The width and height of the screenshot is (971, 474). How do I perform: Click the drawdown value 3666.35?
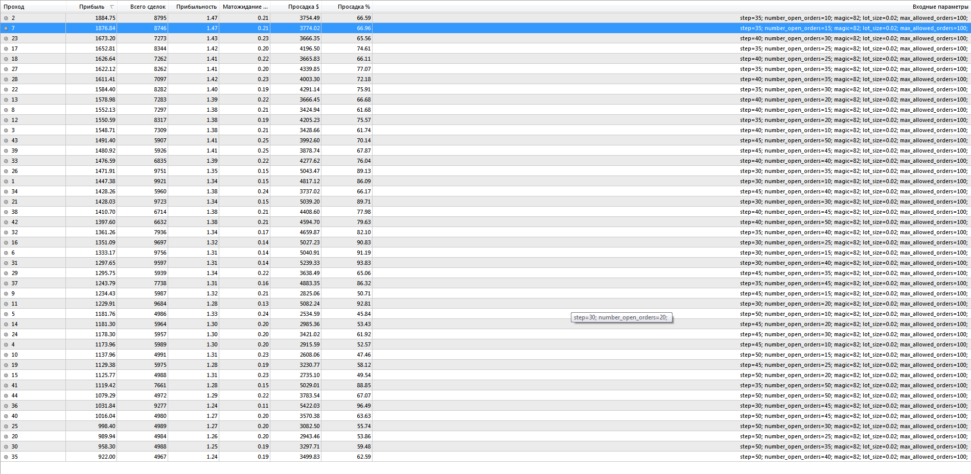click(310, 38)
